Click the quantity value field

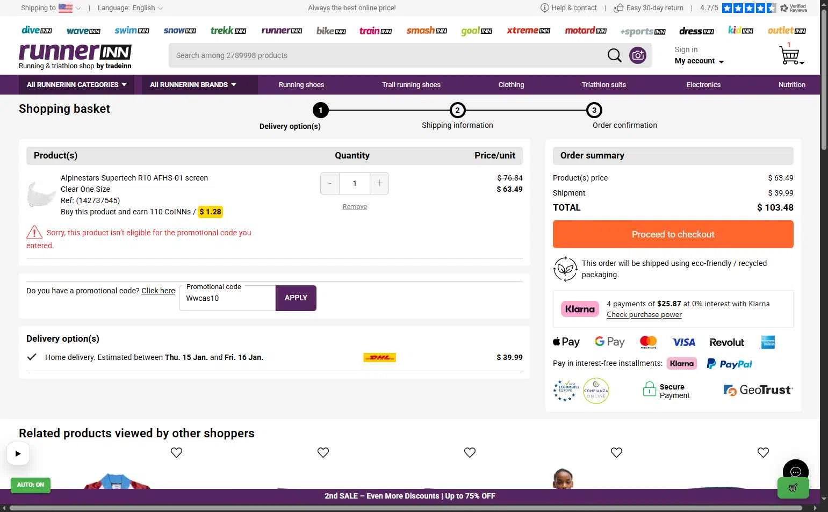click(x=355, y=184)
